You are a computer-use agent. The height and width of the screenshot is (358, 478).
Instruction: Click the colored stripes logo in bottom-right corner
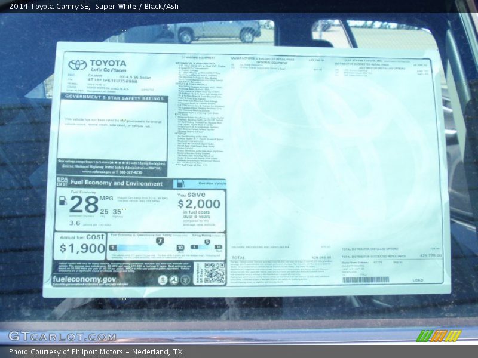point(439,336)
